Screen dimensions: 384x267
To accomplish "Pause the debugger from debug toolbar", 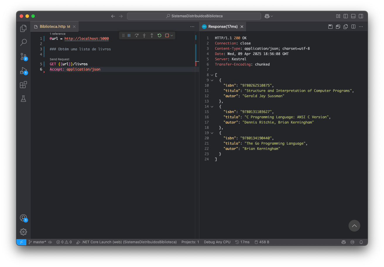I will pos(129,35).
